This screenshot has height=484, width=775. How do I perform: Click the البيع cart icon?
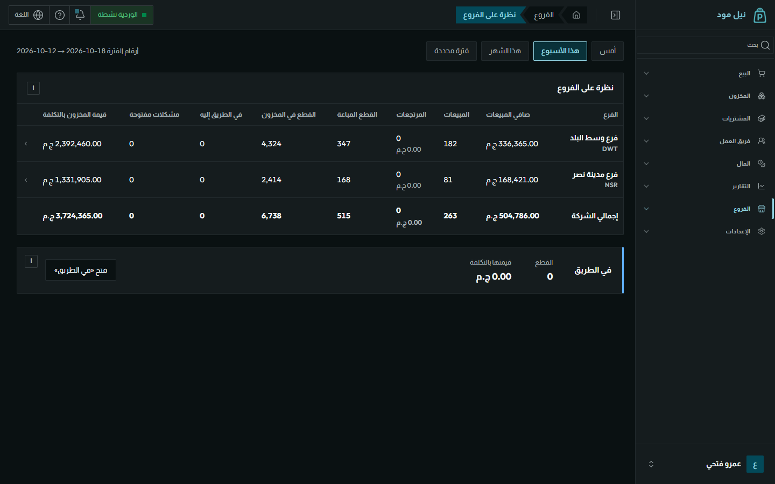point(762,73)
